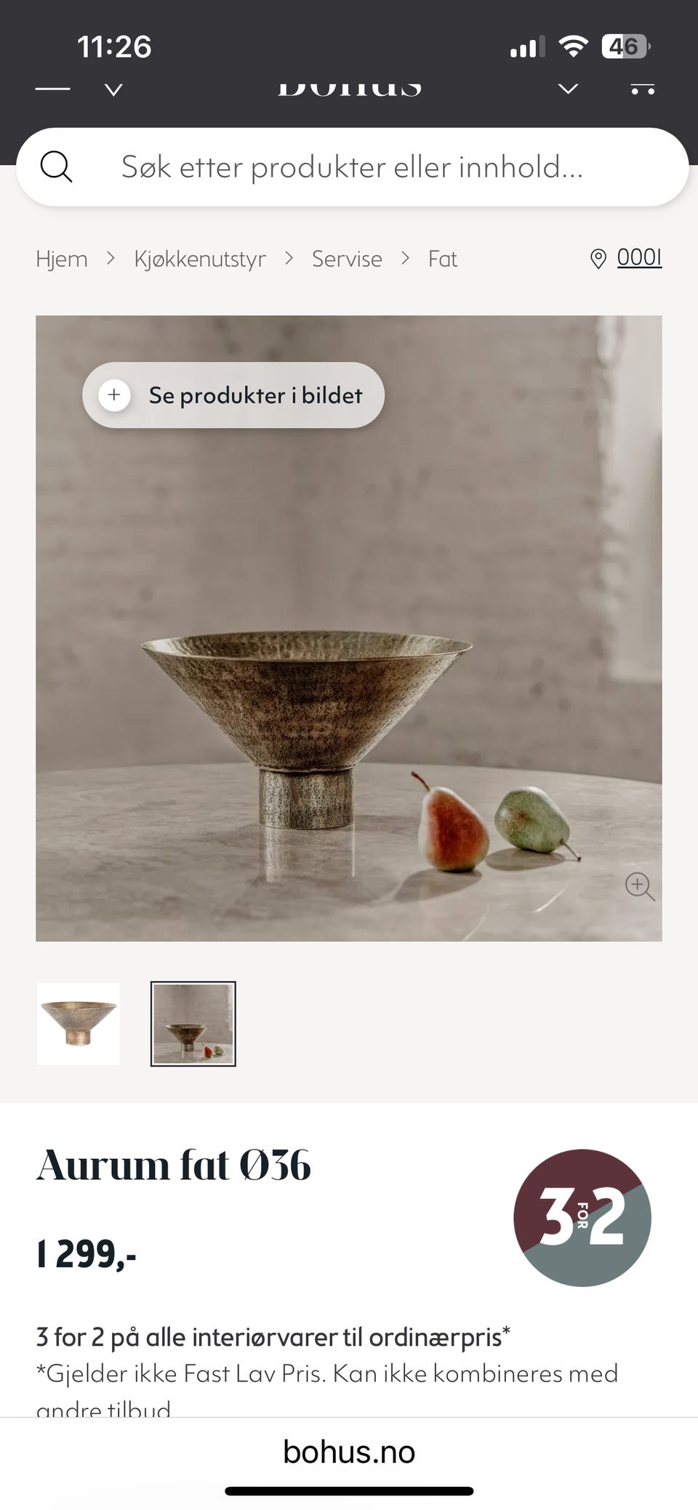Tap the 3 for 2 promotion badge
Screen dimensions: 698x1510
click(582, 1217)
